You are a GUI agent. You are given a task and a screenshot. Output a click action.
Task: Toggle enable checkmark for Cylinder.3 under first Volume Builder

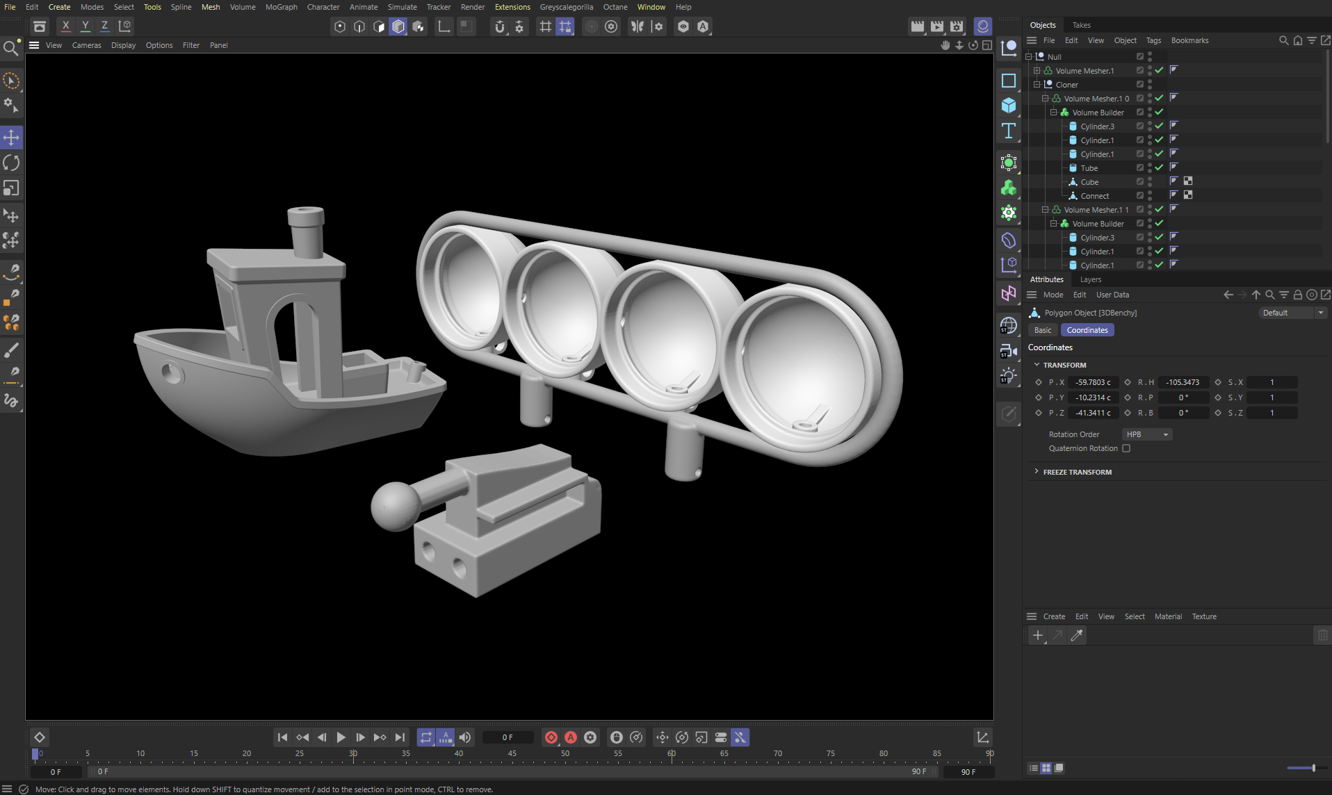pyautogui.click(x=1159, y=126)
